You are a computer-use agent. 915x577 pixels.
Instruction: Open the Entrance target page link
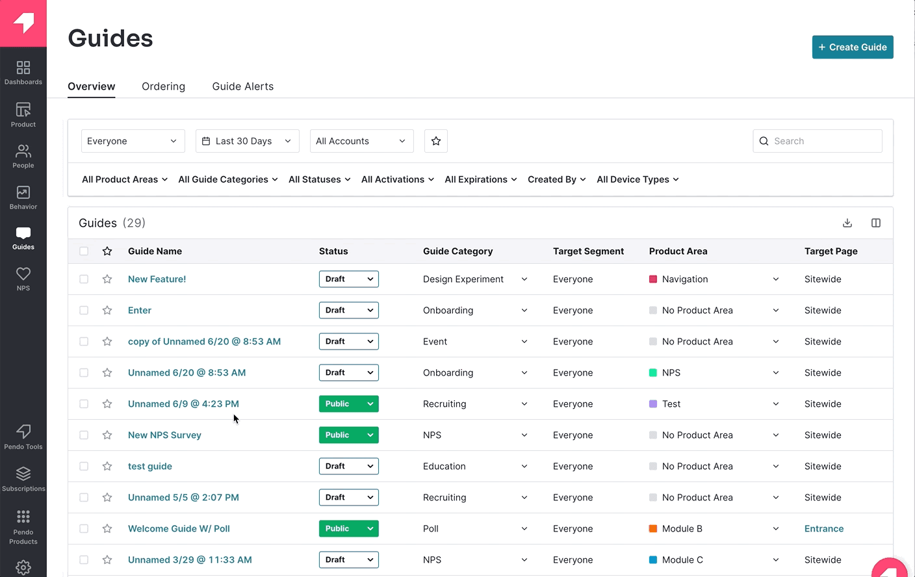[x=824, y=529]
